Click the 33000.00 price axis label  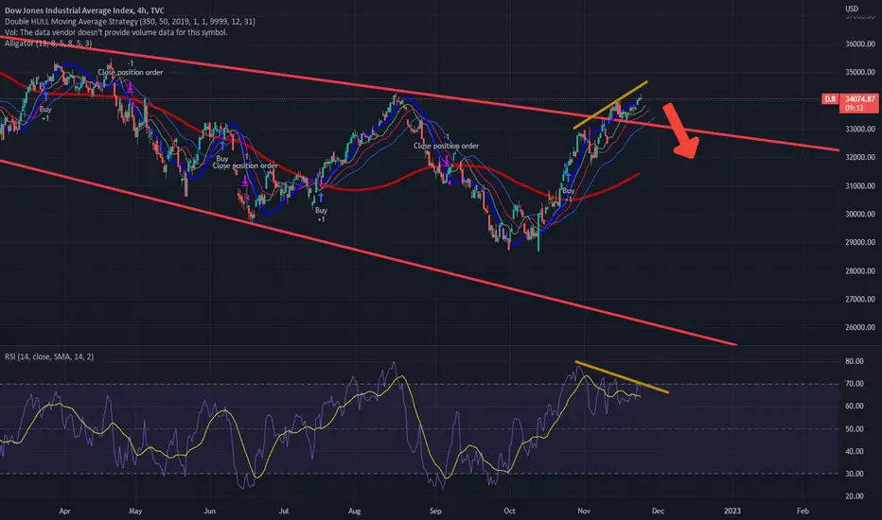click(860, 129)
